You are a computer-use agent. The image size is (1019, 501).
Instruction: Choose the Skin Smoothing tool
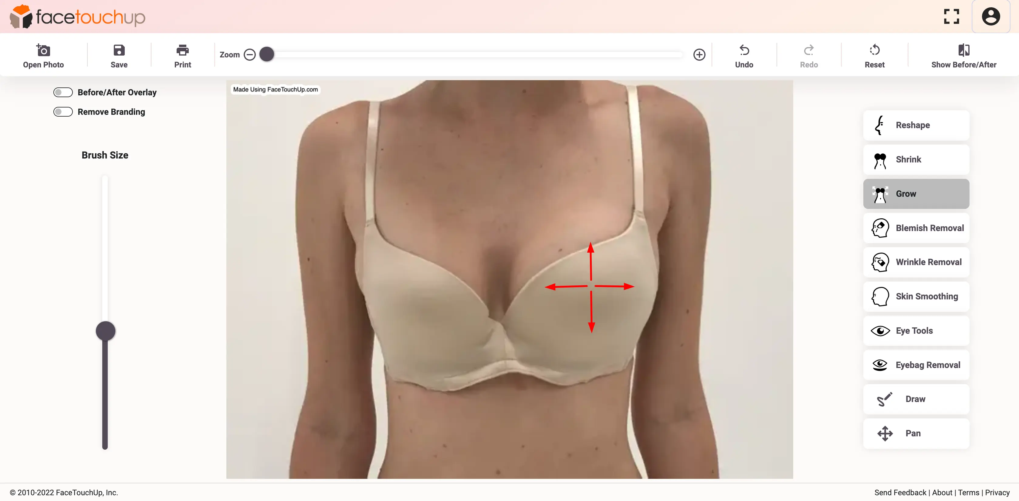point(916,296)
